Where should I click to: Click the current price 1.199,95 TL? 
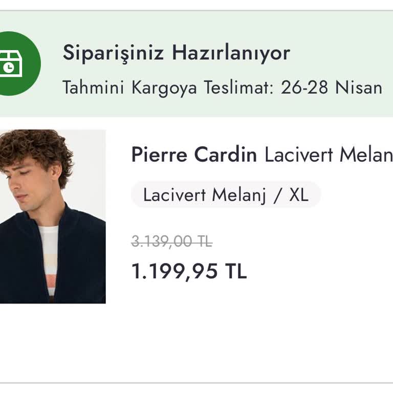[x=189, y=271]
